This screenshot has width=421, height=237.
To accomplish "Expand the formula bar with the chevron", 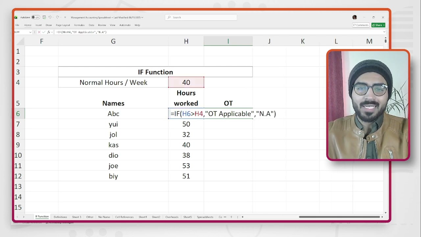I will [384, 32].
